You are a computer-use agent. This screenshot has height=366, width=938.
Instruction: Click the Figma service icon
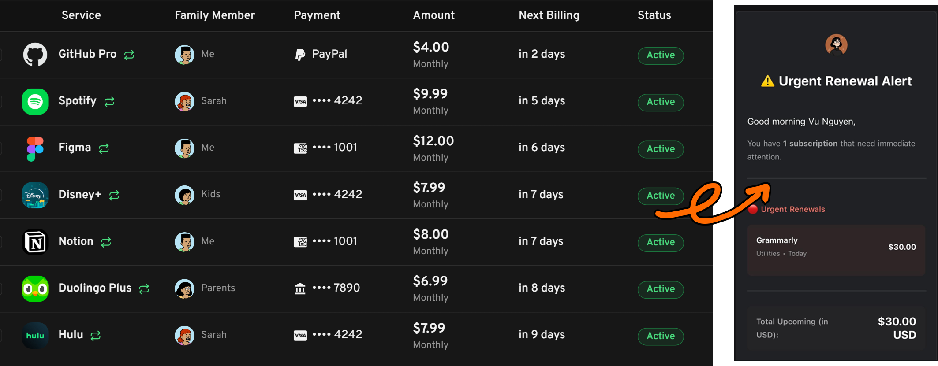[x=34, y=148]
